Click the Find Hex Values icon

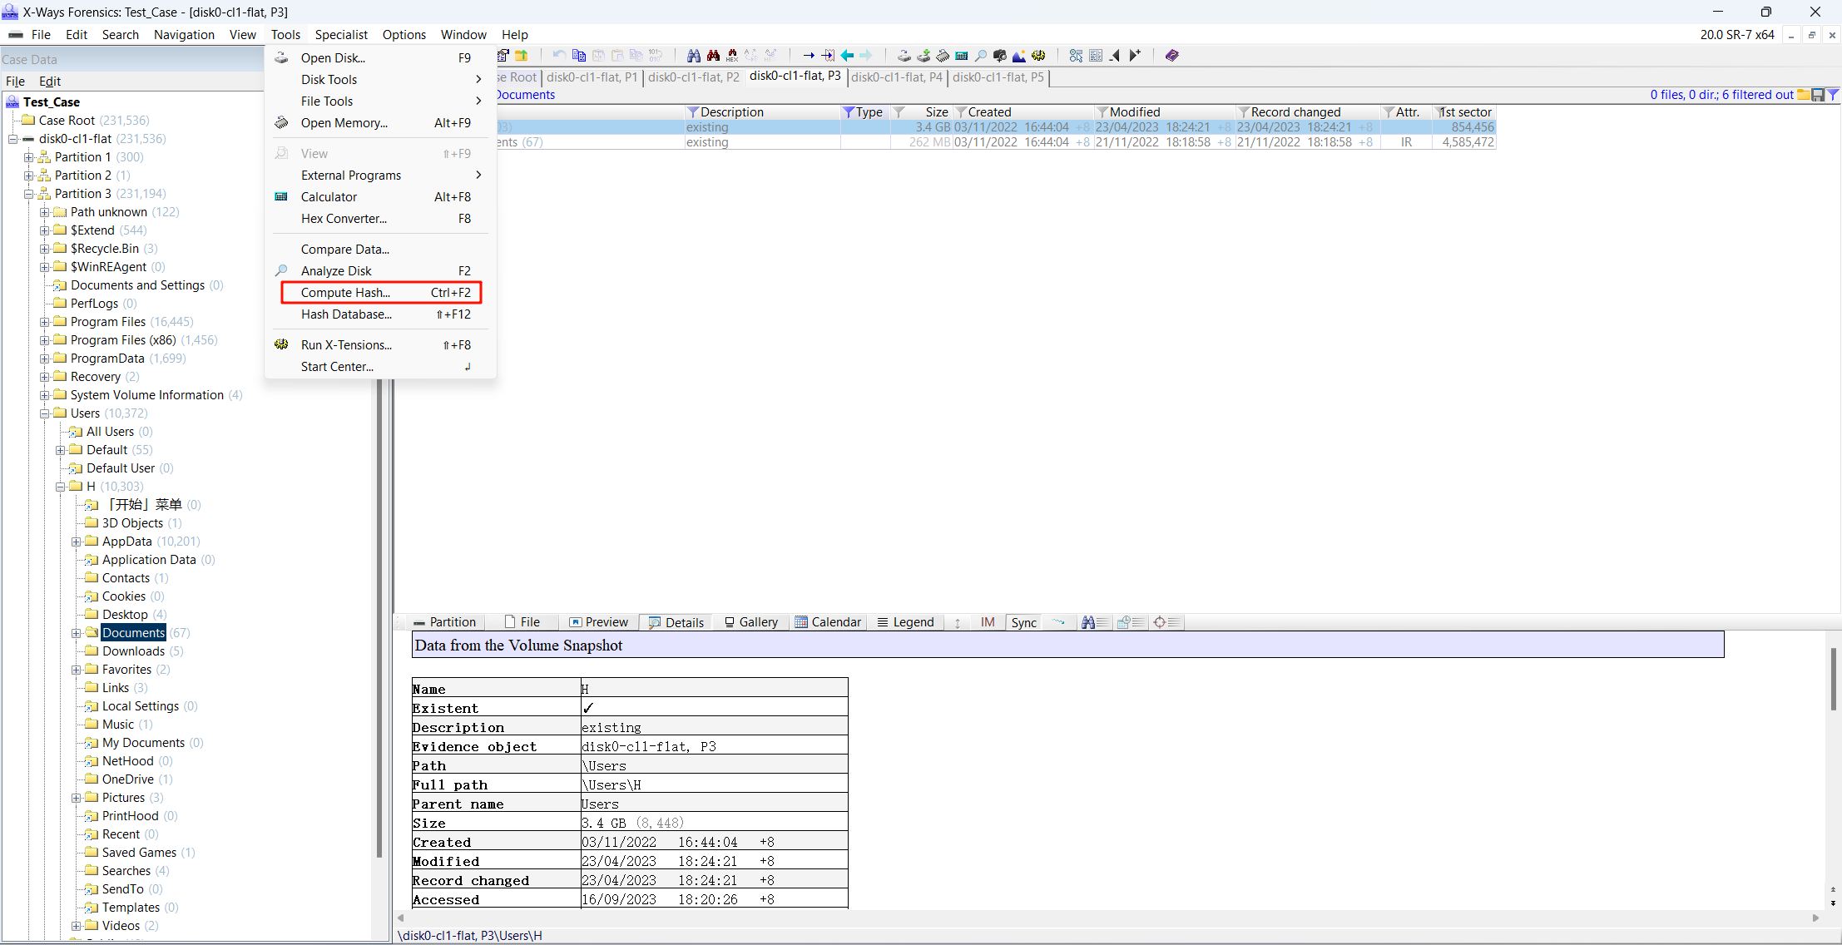click(x=732, y=56)
